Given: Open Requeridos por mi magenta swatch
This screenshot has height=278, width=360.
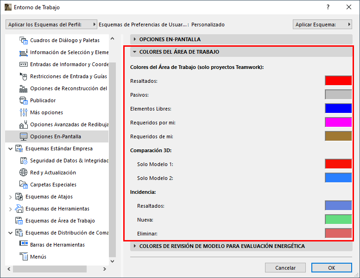Looking at the screenshot, I should click(338, 122).
